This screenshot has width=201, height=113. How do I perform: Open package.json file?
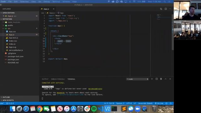13,60
